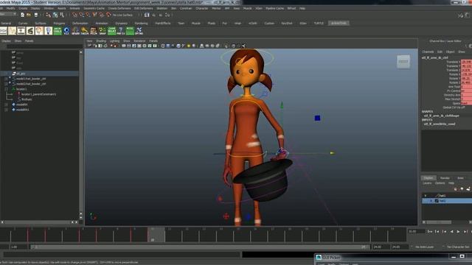This screenshot has width=472, height=265.
Task: Expand the first modelHi outliner node
Action: (x=6, y=105)
